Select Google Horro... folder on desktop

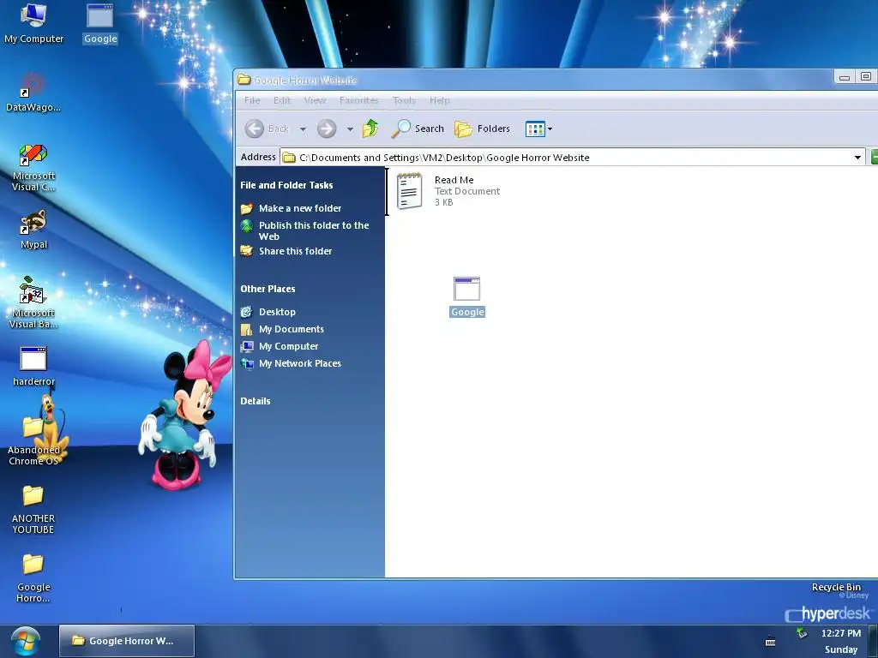pos(33,578)
